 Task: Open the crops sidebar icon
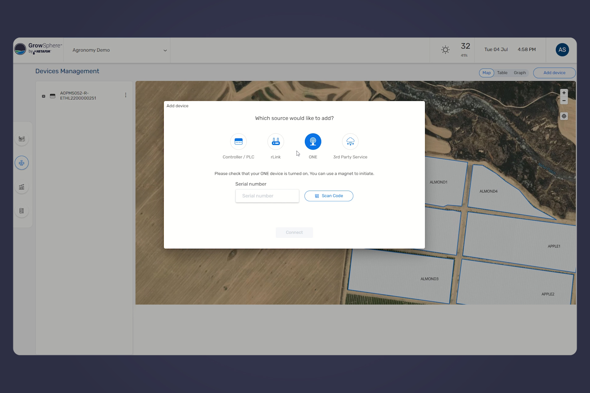click(x=22, y=139)
